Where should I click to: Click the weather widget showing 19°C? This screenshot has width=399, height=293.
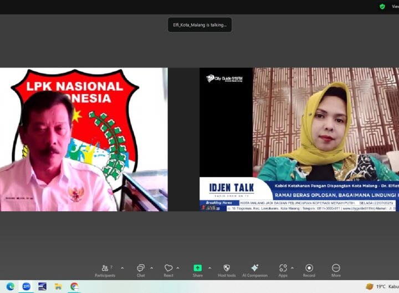(x=382, y=287)
